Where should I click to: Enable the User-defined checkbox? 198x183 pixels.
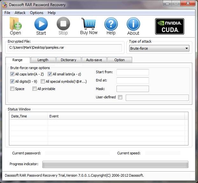(120, 97)
